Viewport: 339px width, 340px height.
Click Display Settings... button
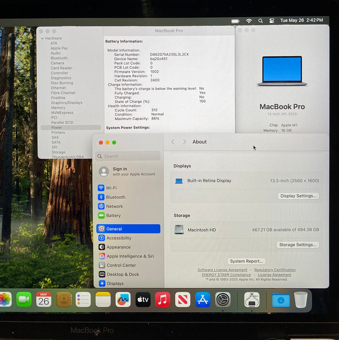click(x=298, y=196)
